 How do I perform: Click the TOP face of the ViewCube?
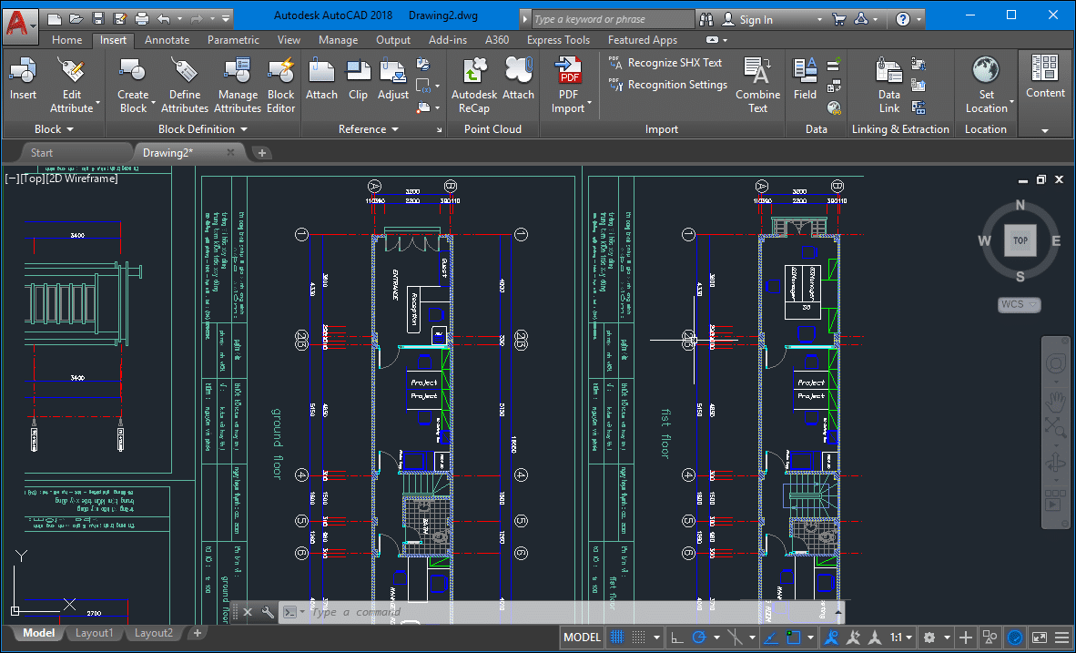click(x=1020, y=240)
